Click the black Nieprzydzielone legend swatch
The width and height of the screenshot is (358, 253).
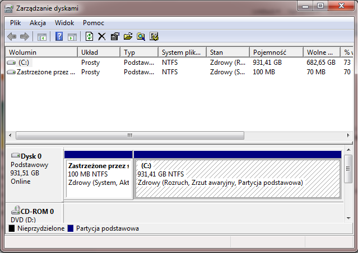12,228
